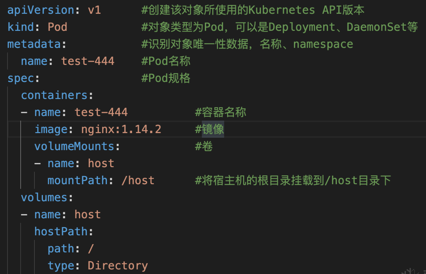The image size is (426, 274).
Task: Click the #容器名称 comment
Action: [220, 113]
